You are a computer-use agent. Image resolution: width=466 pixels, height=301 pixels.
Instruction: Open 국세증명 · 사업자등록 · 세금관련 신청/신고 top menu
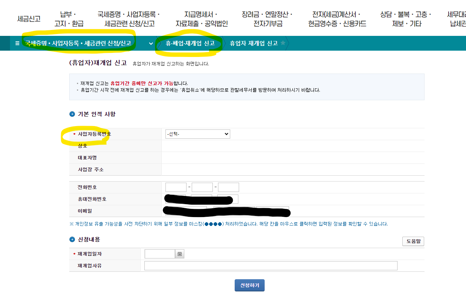(x=129, y=19)
